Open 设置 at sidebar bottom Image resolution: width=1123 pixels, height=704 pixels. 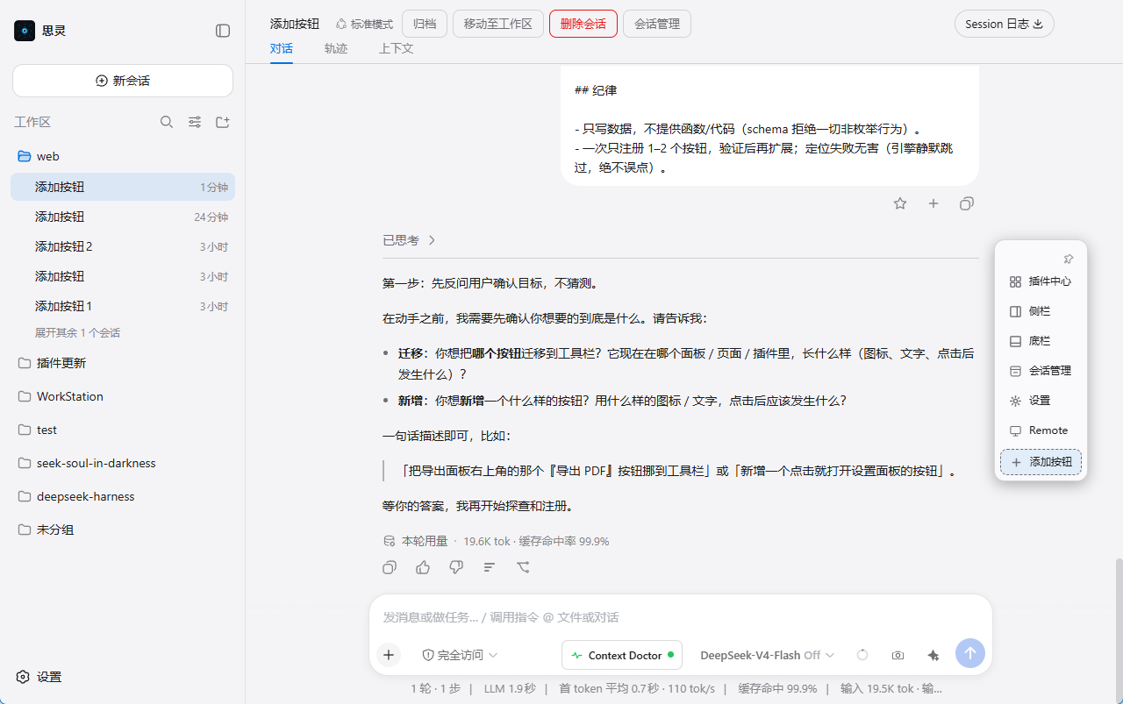pos(39,677)
